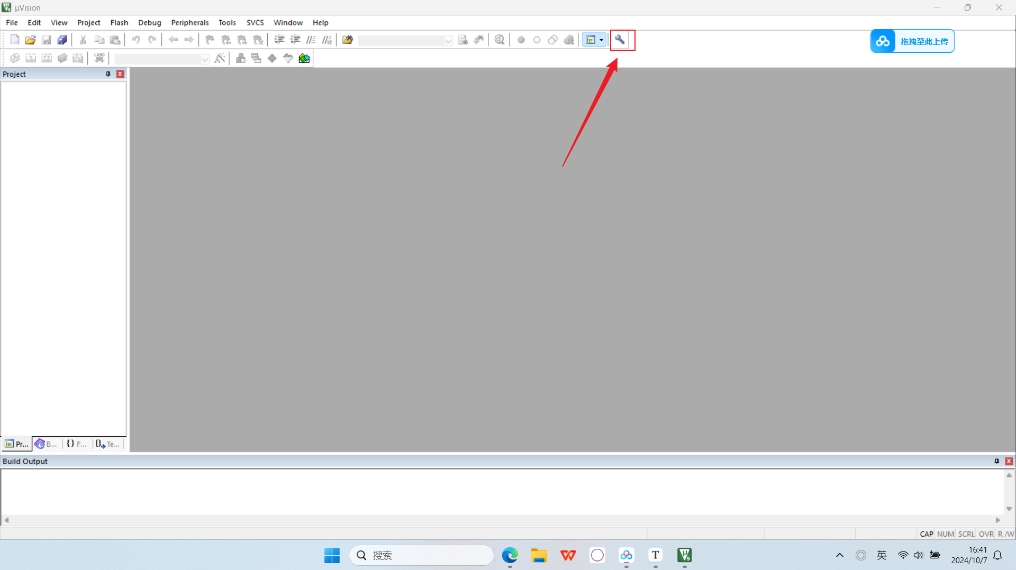This screenshot has width=1016, height=570.
Task: Open the Tools menu
Action: click(227, 23)
